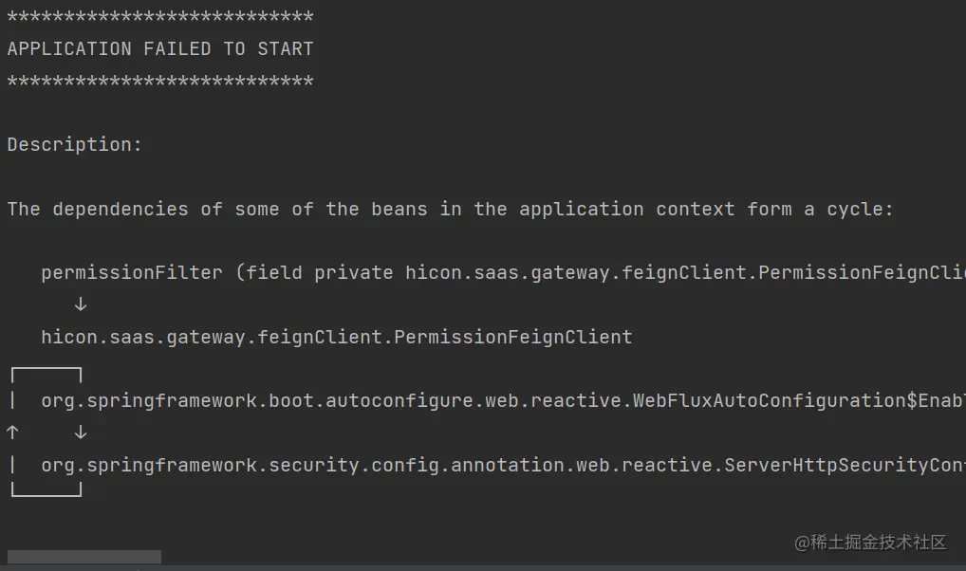
Task: Click the down arrow between the cycle beans
Action: pyautogui.click(x=81, y=433)
